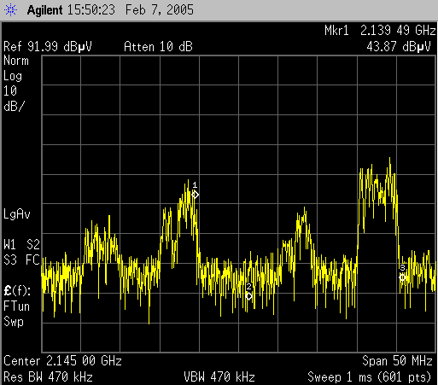This screenshot has width=438, height=385.
Task: Click the 10 dB/ scale division label
Action: point(14,99)
